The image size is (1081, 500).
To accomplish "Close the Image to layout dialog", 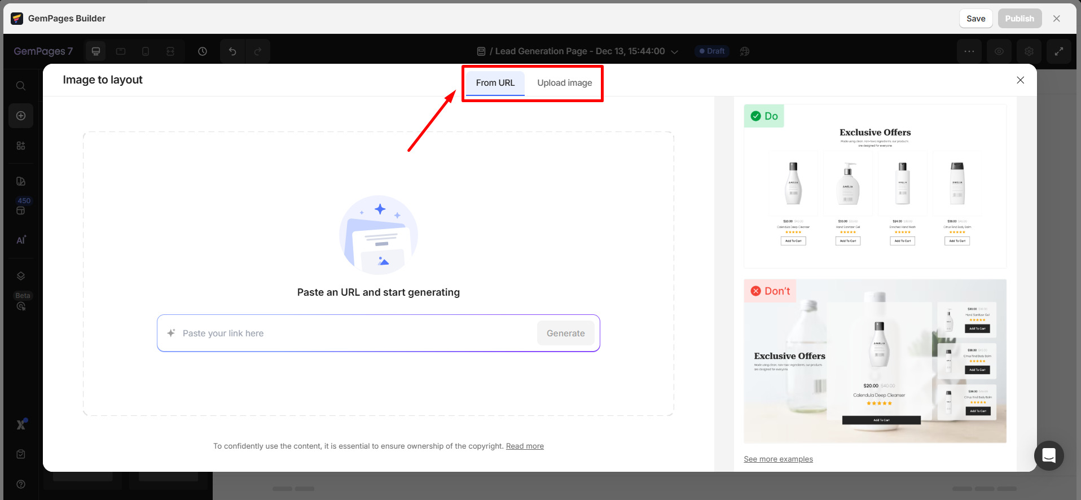I will 1020,80.
